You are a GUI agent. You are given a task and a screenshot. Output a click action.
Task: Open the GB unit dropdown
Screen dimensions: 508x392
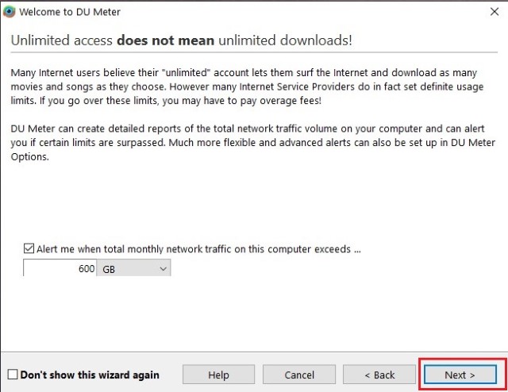tap(133, 268)
